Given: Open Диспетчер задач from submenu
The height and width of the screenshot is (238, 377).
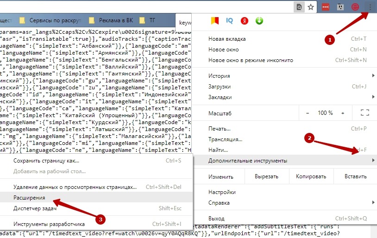Looking at the screenshot, I should (96, 208).
